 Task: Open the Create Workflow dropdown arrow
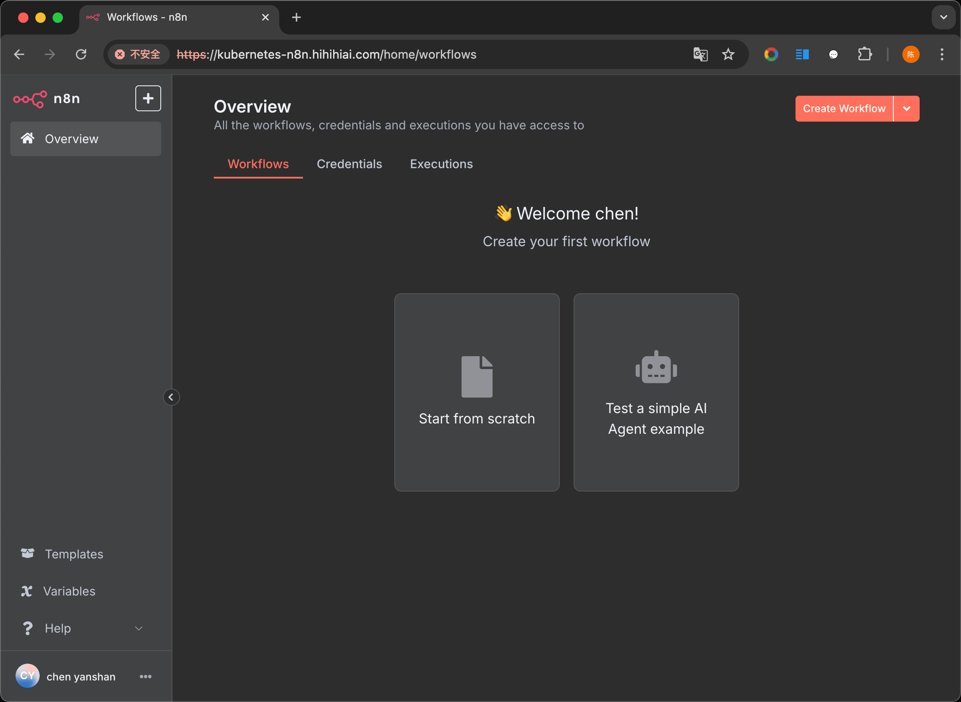[x=907, y=109]
